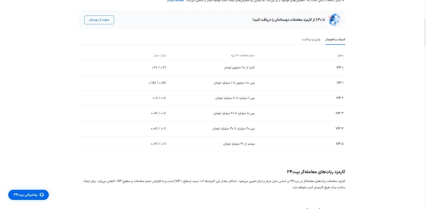Switch to the اسپات و اهرم‌دار tab
The height and width of the screenshot is (209, 426).
click(x=335, y=39)
